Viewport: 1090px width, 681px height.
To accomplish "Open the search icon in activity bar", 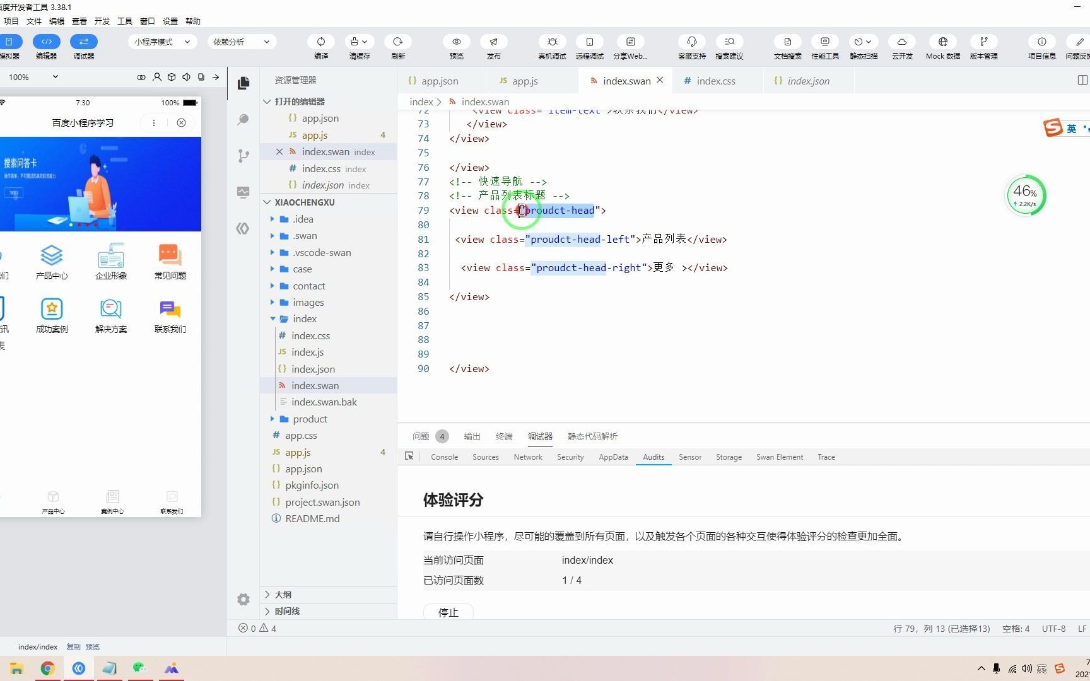I will 243,119.
